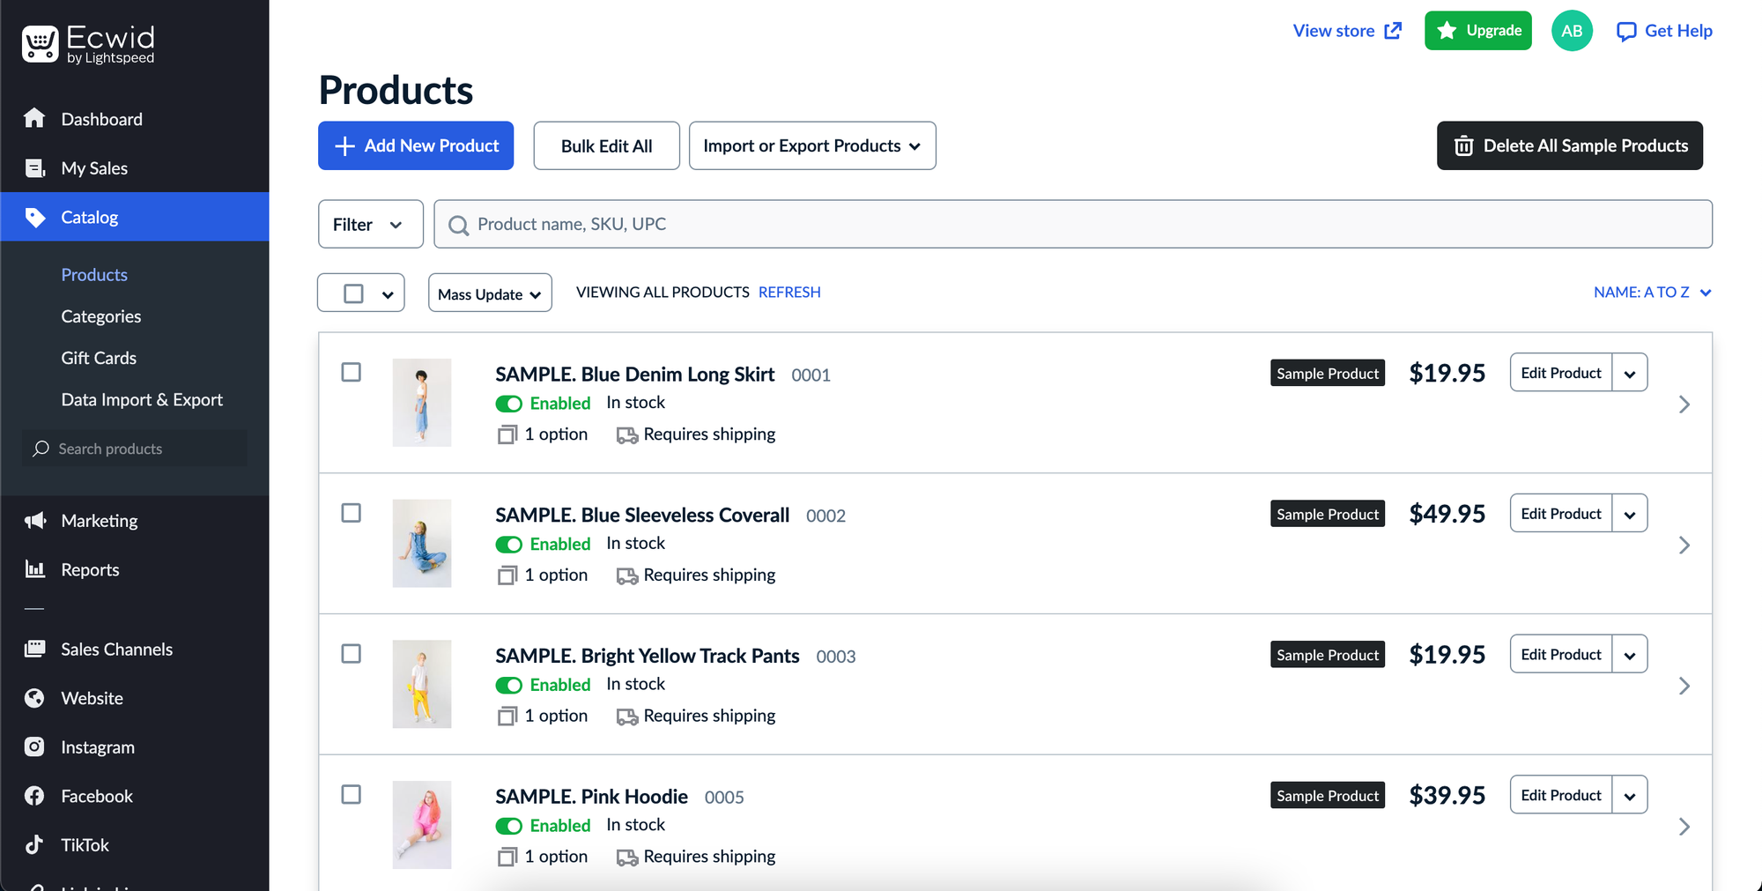Click the Instagram icon in sidebar

[34, 746]
